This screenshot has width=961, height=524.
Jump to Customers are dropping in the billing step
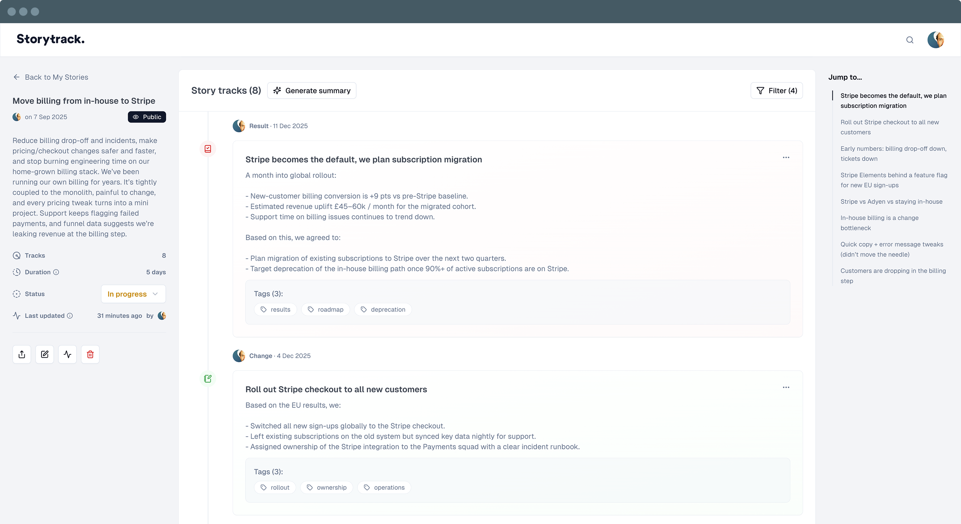(x=893, y=275)
